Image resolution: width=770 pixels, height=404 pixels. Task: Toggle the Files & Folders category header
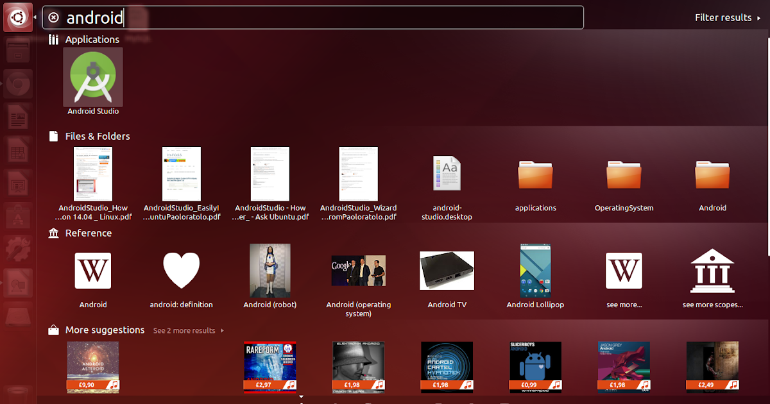point(89,137)
